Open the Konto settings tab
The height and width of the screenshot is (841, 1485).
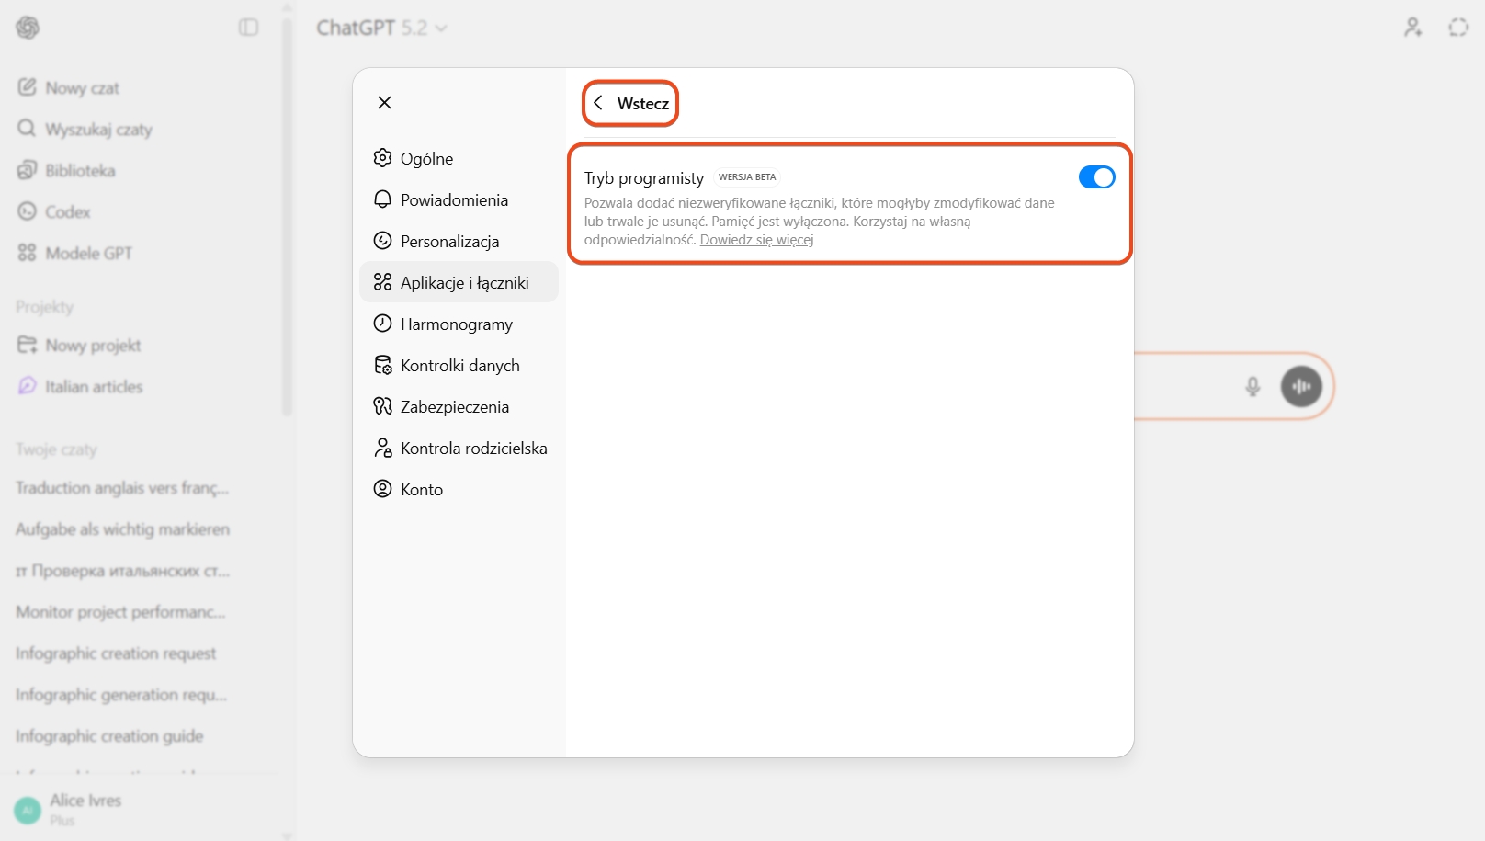[459, 489]
